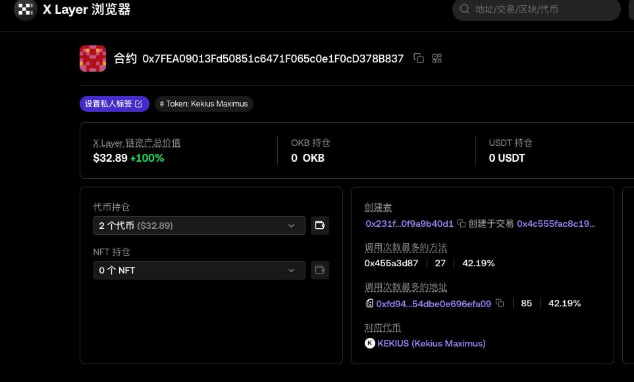Click the KEKIUS token logo icon
The height and width of the screenshot is (382, 634).
click(x=369, y=343)
